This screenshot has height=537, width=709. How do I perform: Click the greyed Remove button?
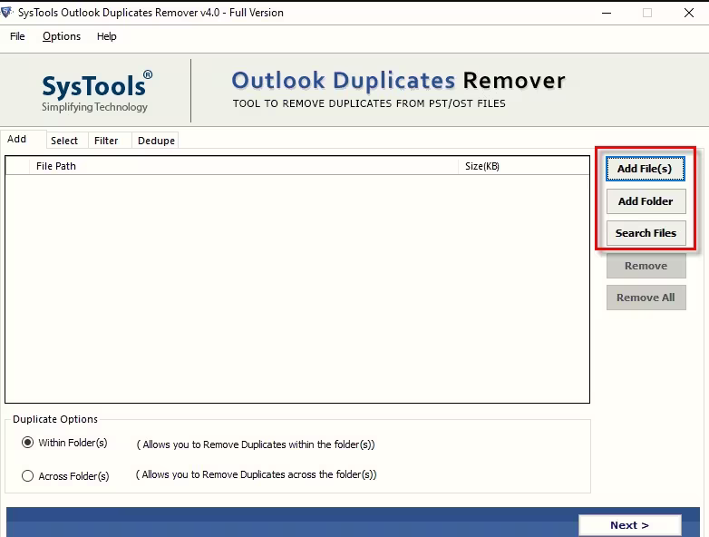(x=646, y=266)
